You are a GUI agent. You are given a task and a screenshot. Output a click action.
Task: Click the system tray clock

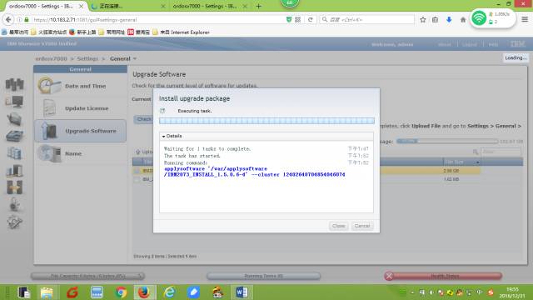pos(512,292)
